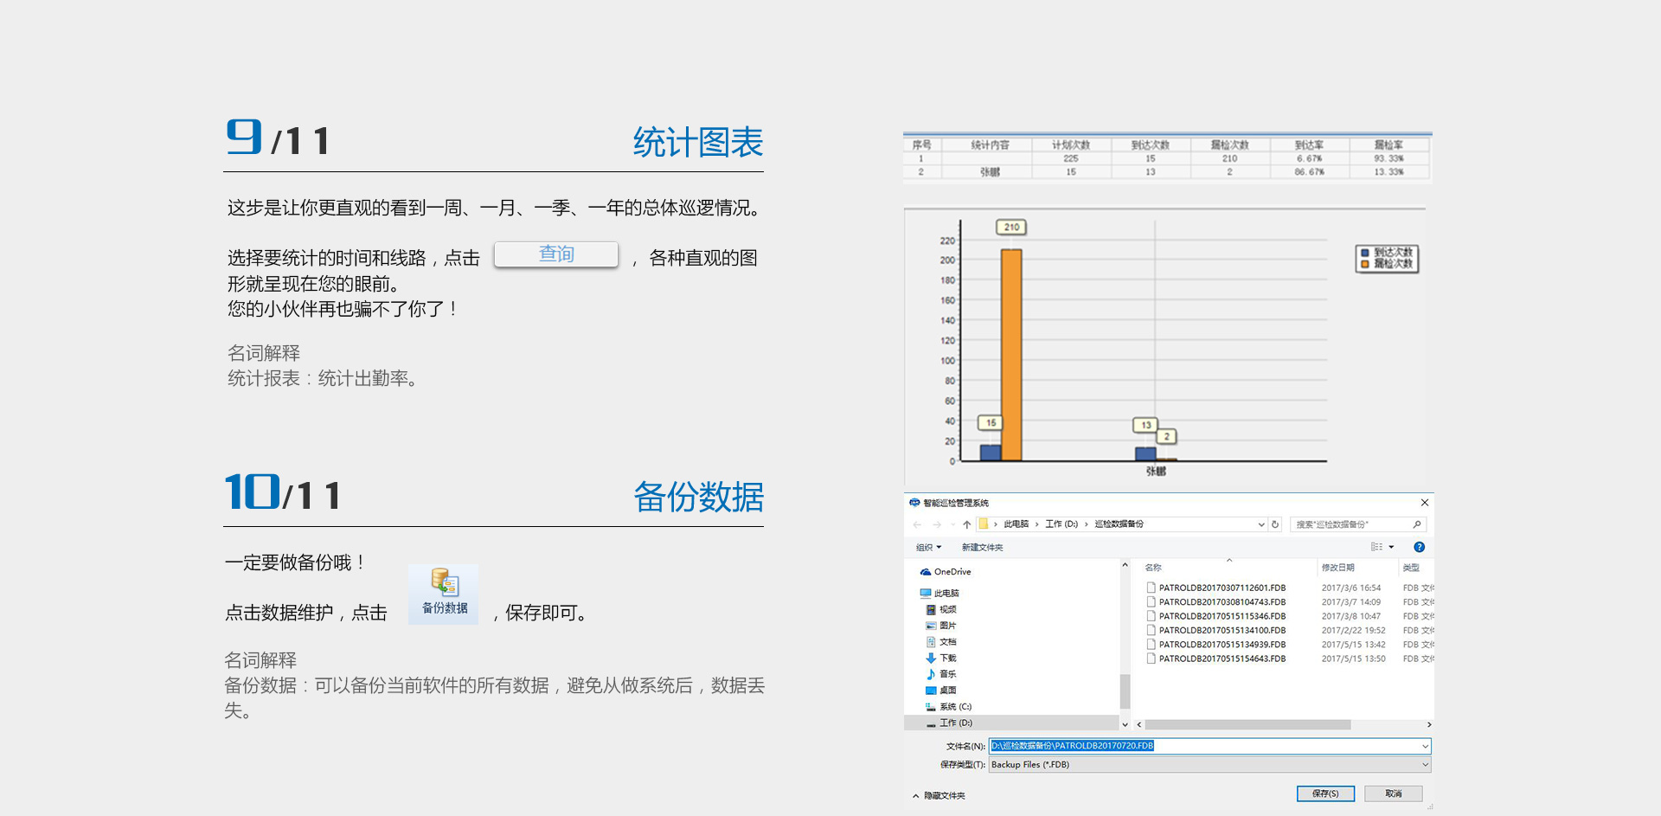Open the 组织 dropdown menu
This screenshot has height=816, width=1661.
pos(928,548)
